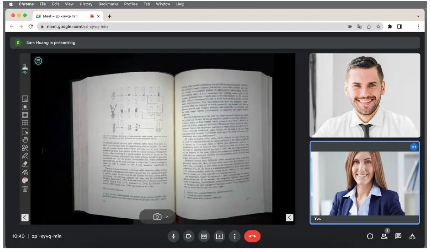The height and width of the screenshot is (252, 430).
Task: Open the color palette picker
Action: 25,181
